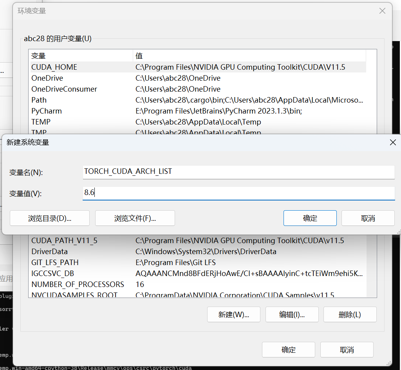Click 取消 at the bottom of 环境变量
Viewport: 401px width, 370px height.
point(347,350)
